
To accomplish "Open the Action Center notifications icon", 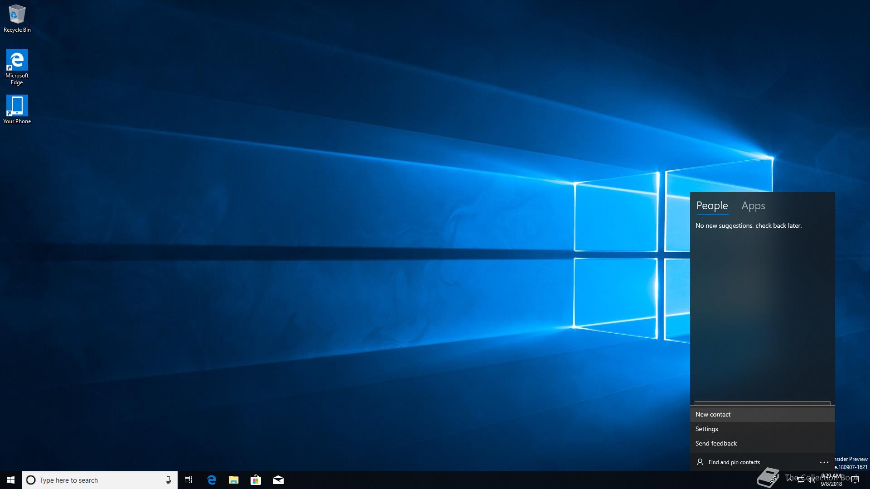I will 855,480.
